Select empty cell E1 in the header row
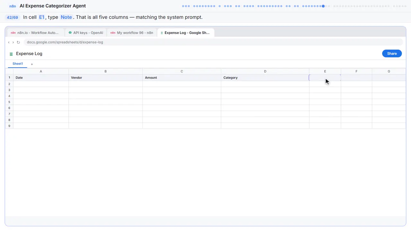Viewport: 411px width, 231px height. tap(325, 78)
